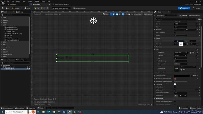Toggle lock icon on EditableText_1 hierarchy row
Image resolution: width=203 pixels, height=114 pixels.
click(x=27, y=69)
